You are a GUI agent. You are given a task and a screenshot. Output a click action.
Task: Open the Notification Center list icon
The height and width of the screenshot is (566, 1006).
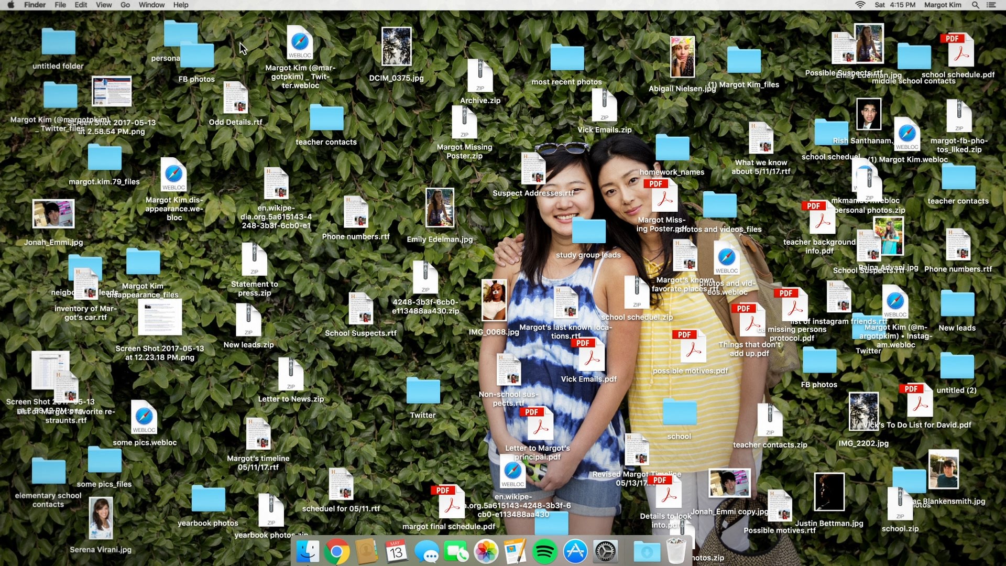(x=991, y=5)
